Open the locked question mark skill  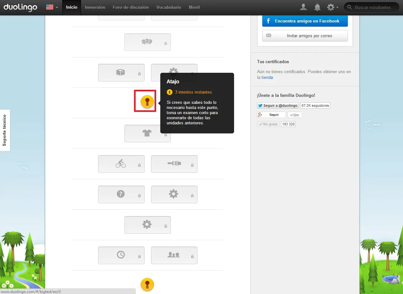[x=121, y=194]
